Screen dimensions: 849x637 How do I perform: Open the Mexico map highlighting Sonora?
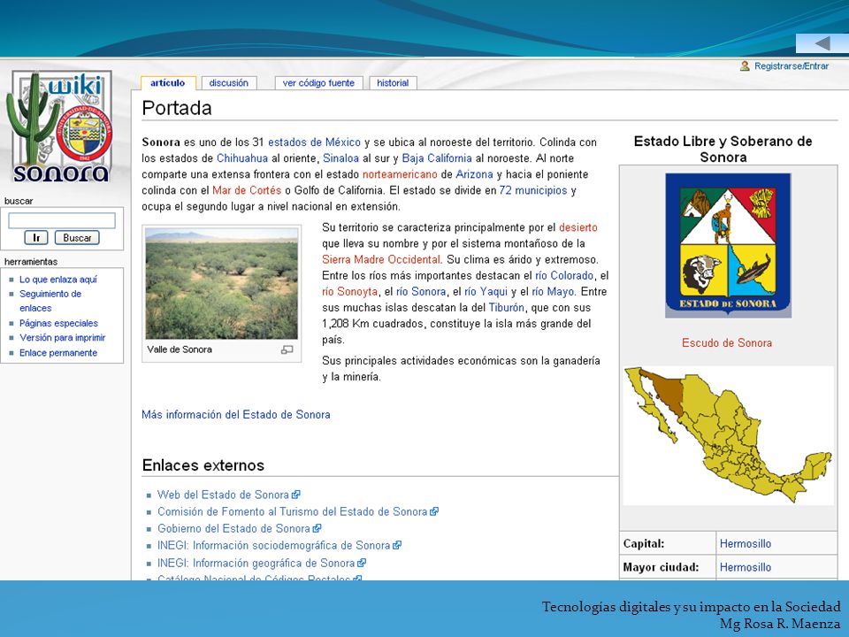tap(728, 435)
